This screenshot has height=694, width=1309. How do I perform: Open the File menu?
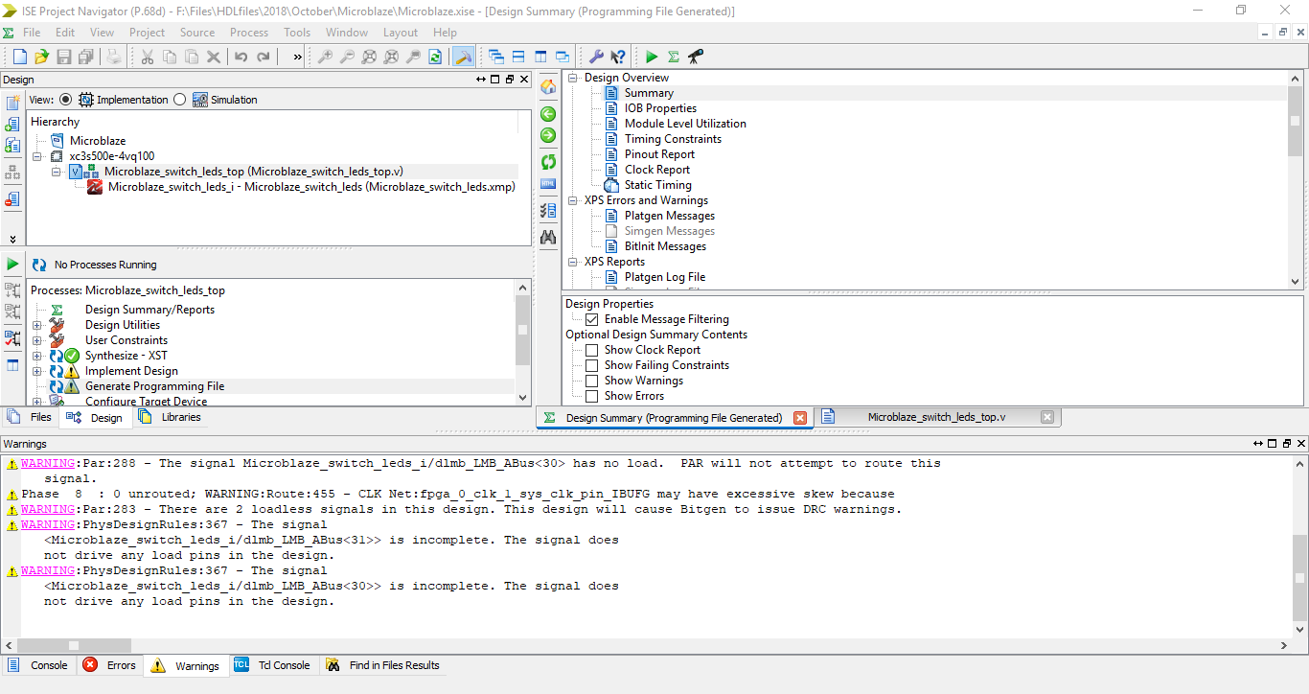click(32, 32)
